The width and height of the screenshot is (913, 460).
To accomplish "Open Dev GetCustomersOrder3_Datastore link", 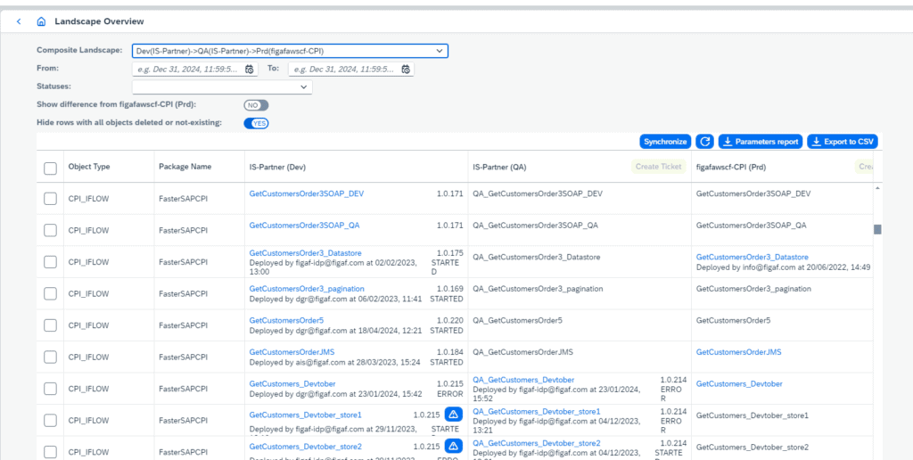I will [x=306, y=253].
